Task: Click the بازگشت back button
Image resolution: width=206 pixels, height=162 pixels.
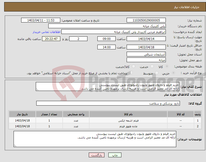Action: coord(97,155)
